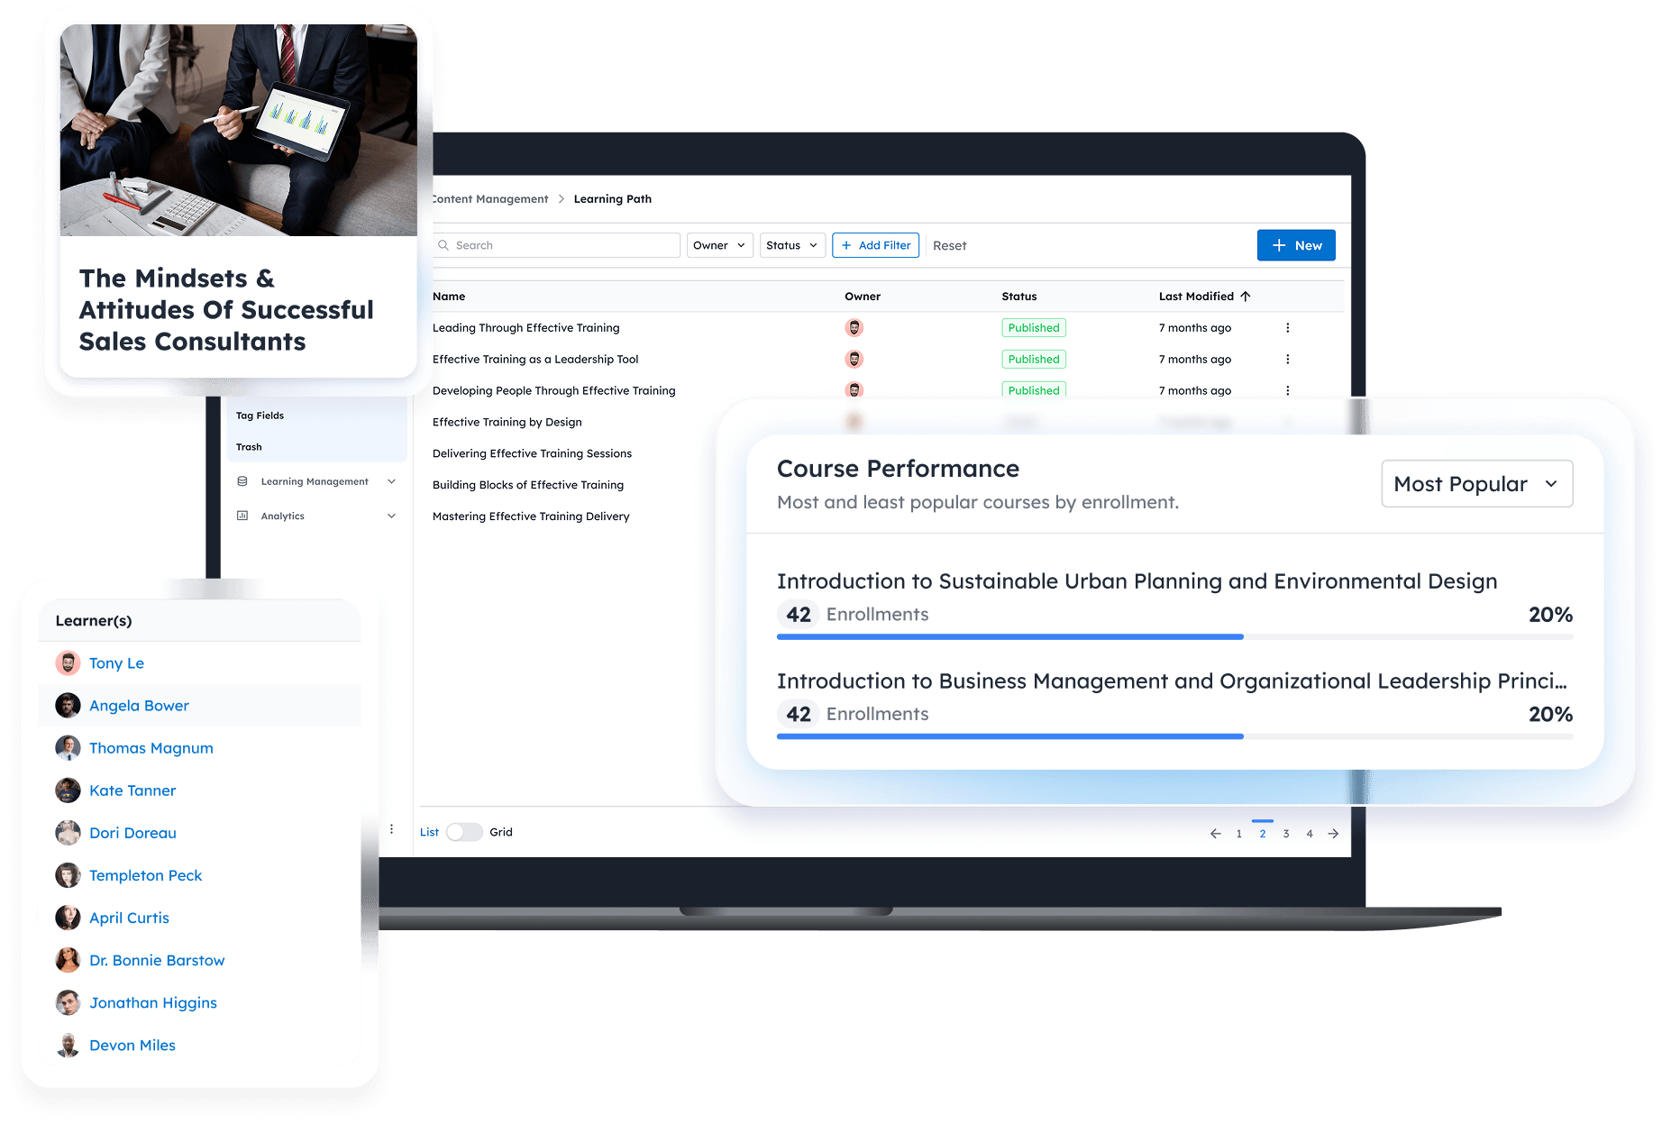This screenshot has height=1124, width=1662.
Task: Open the Owner filter dropdown
Action: tap(719, 245)
